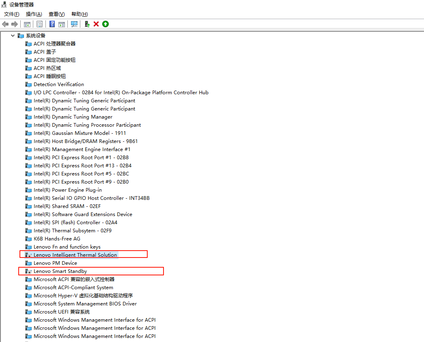Image resolution: width=424 pixels, height=342 pixels.
Task: Go back with the toolbar back arrow
Action: coord(5,24)
